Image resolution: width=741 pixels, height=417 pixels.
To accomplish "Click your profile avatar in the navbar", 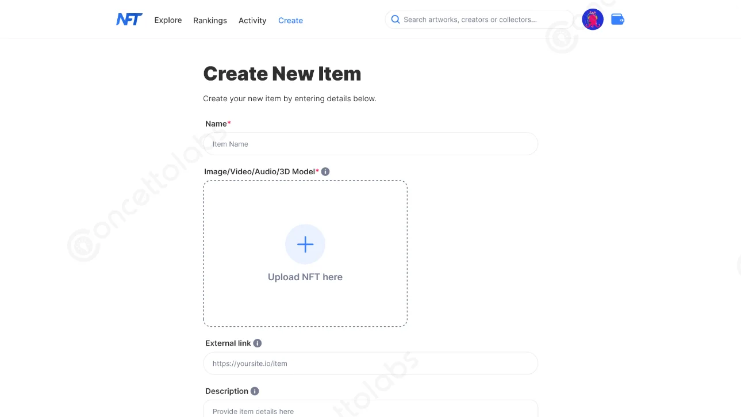I will coord(592,19).
